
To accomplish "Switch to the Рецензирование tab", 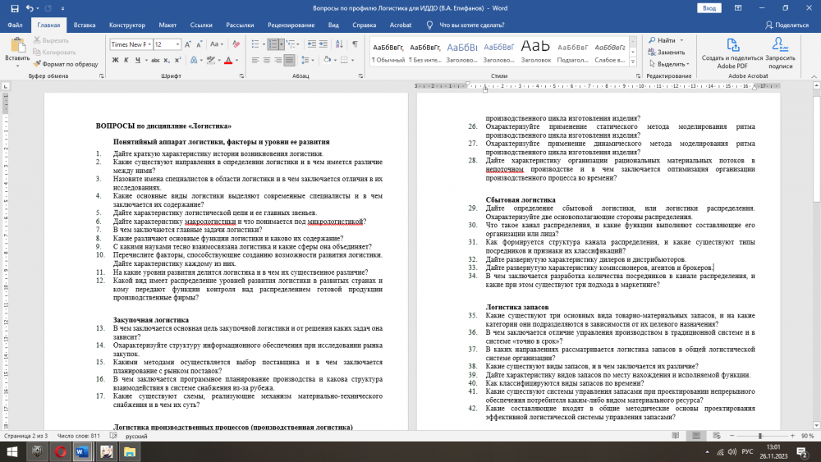I will click(290, 25).
